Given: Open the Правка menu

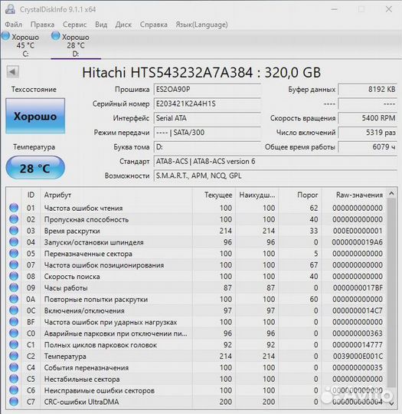Looking at the screenshot, I should point(42,25).
